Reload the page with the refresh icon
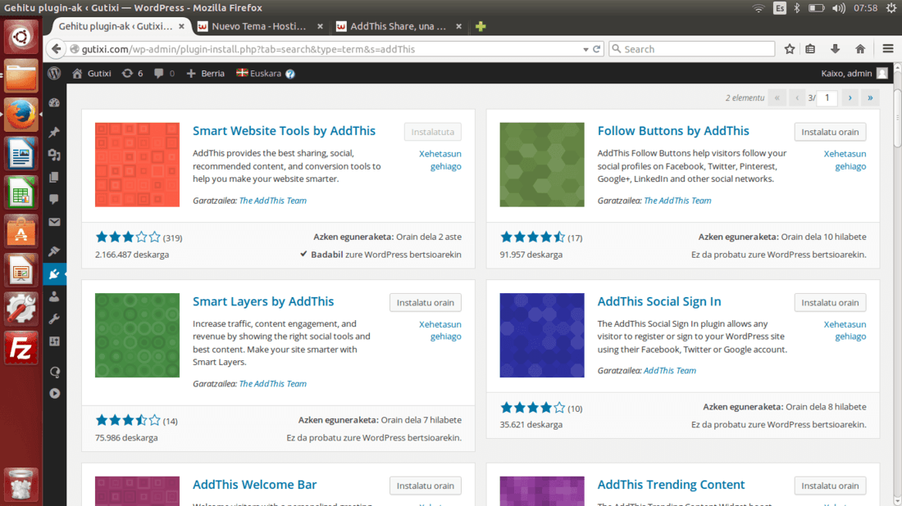 (596, 49)
